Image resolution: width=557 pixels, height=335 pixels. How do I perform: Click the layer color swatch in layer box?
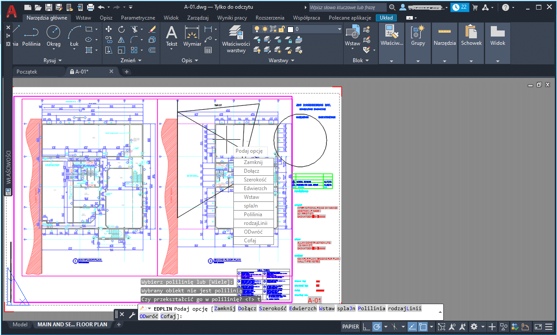point(290,29)
